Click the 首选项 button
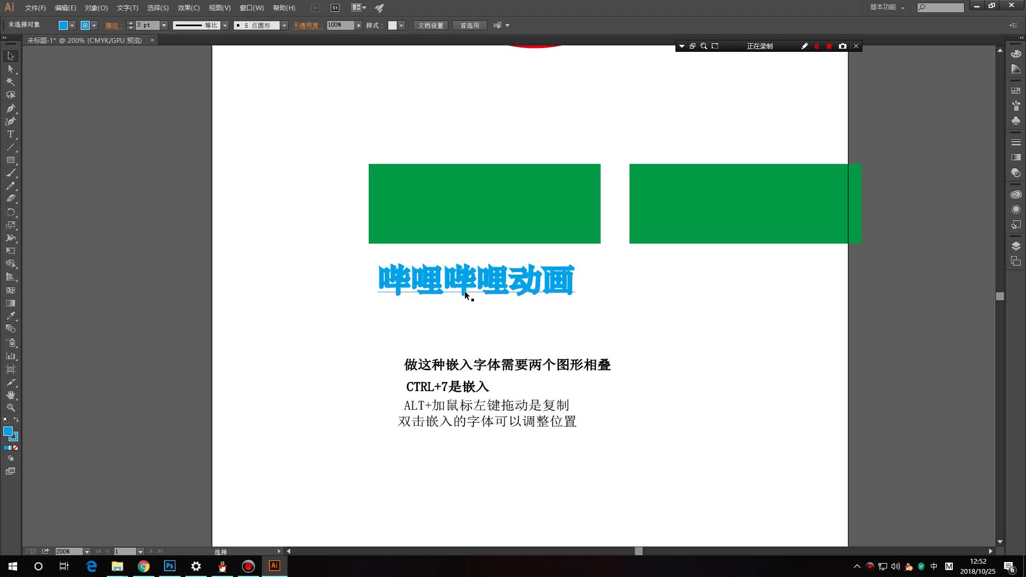Viewport: 1026px width, 577px height. click(x=470, y=26)
